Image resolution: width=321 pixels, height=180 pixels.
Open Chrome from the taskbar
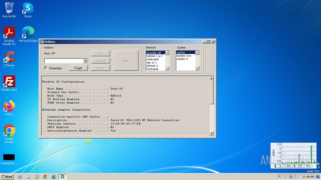[x=45, y=177]
